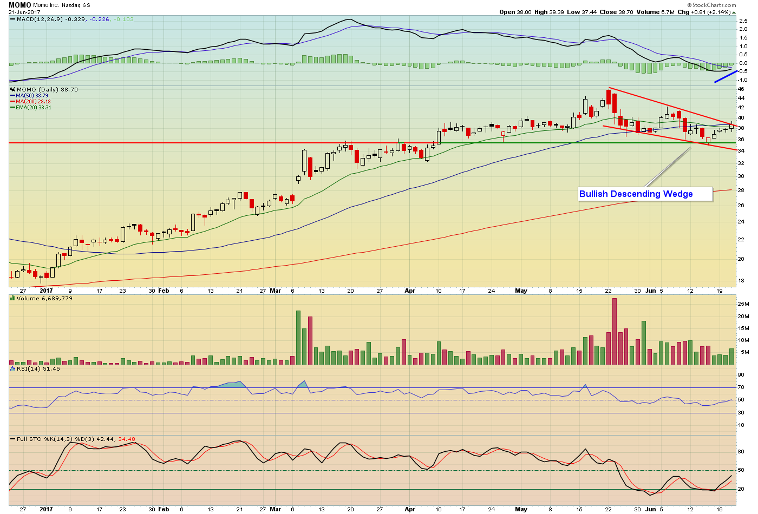
Task: Click the line marker before the MACD(12,26,9) legend
Action: (12, 19)
